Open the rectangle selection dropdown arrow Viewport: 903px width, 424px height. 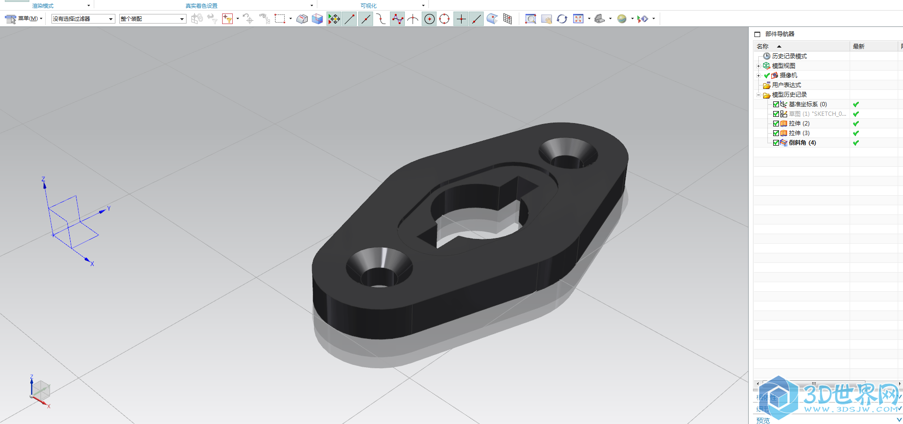click(290, 19)
